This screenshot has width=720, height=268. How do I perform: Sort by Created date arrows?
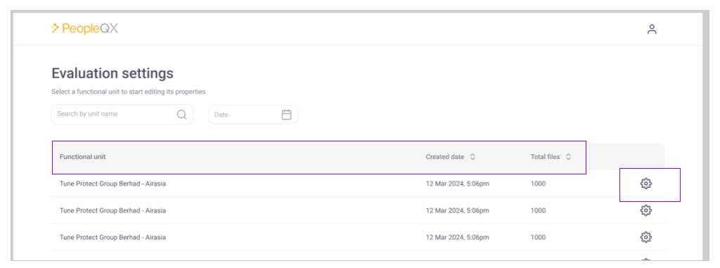pos(472,157)
